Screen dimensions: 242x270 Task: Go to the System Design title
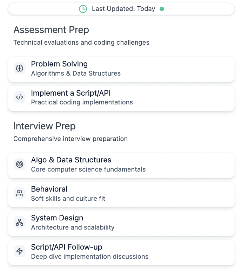pyautogui.click(x=57, y=218)
